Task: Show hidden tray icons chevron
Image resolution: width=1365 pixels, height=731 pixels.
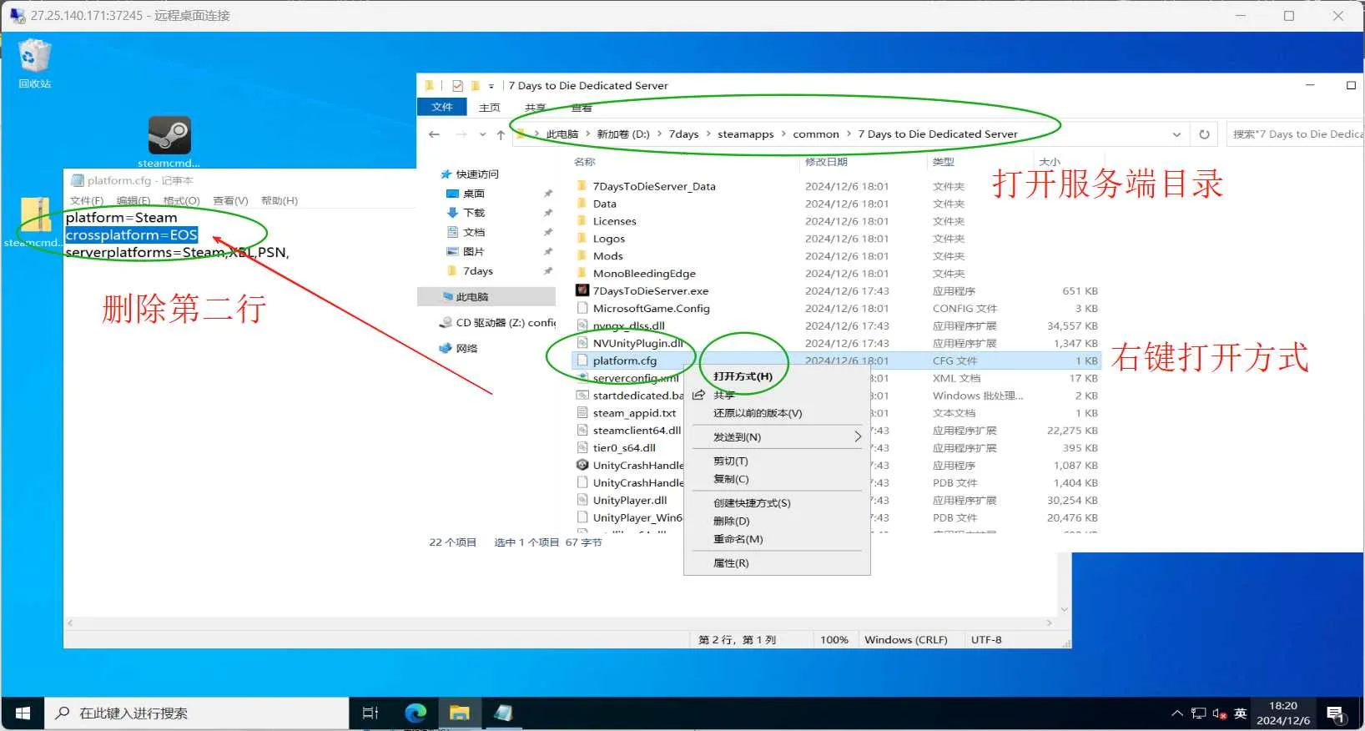Action: tap(1177, 714)
